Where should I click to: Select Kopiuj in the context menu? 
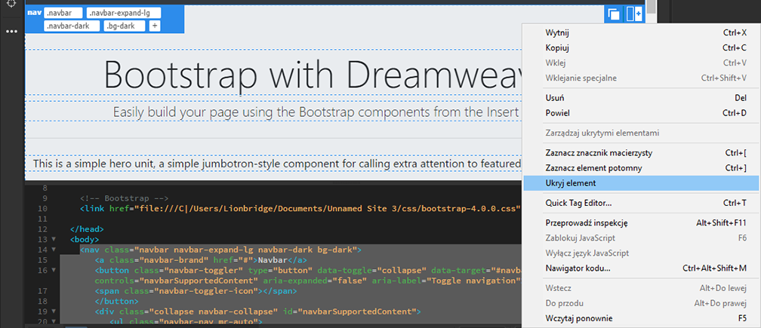[557, 48]
